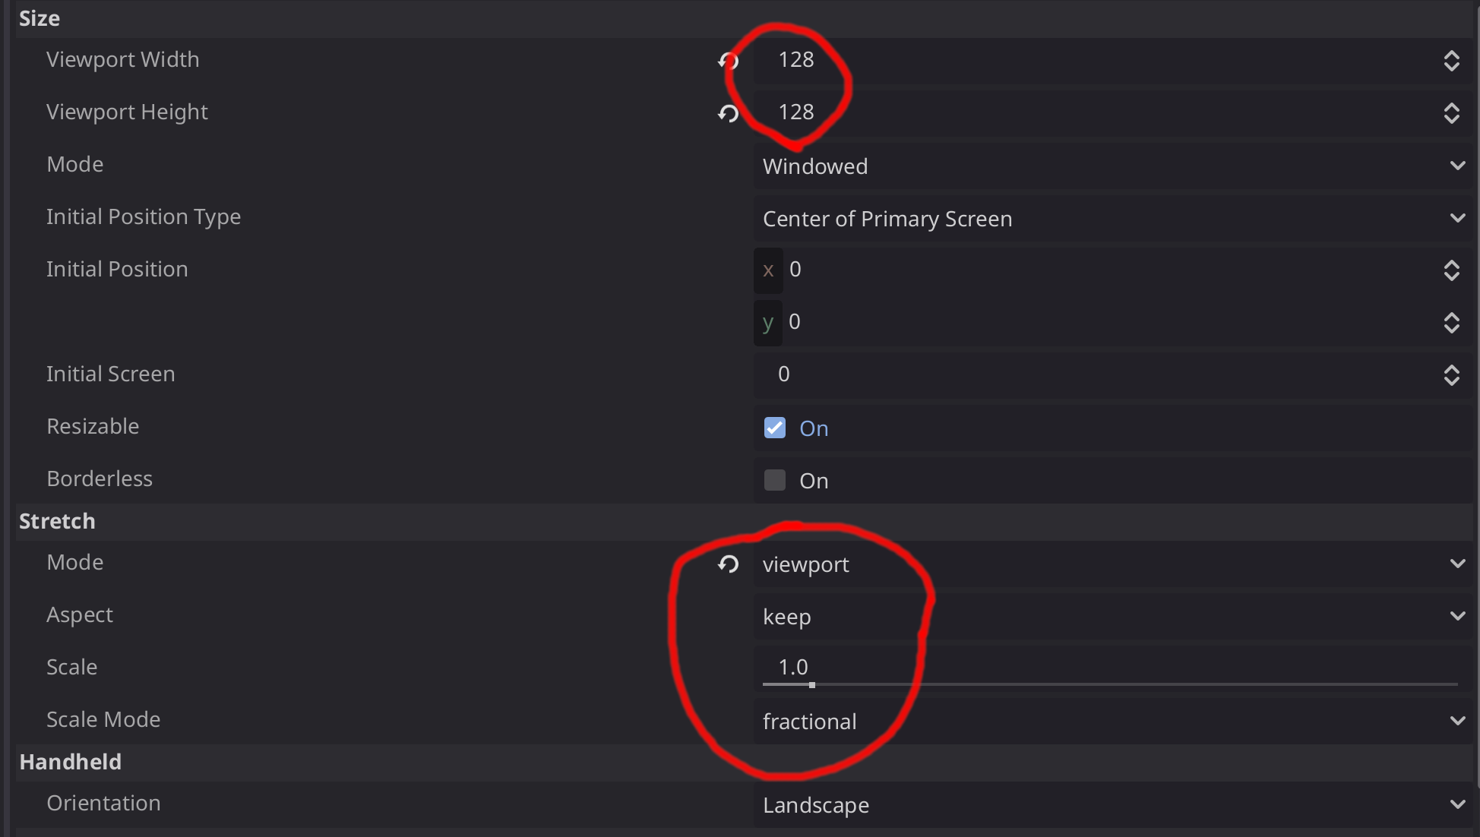Enable the Borderless checkbox

774,480
